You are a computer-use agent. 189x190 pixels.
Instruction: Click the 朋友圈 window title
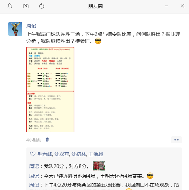click(96, 6)
